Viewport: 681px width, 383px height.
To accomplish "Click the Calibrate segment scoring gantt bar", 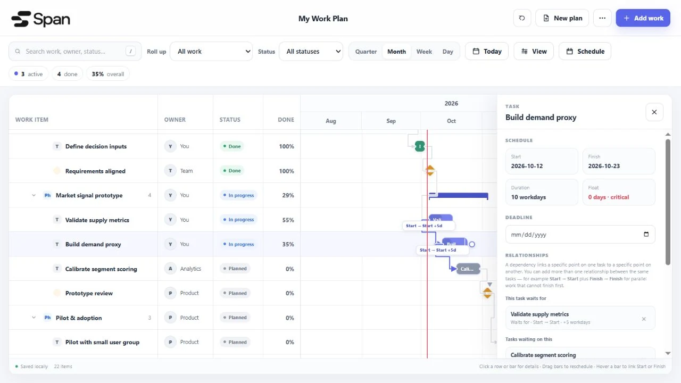I will click(x=468, y=269).
